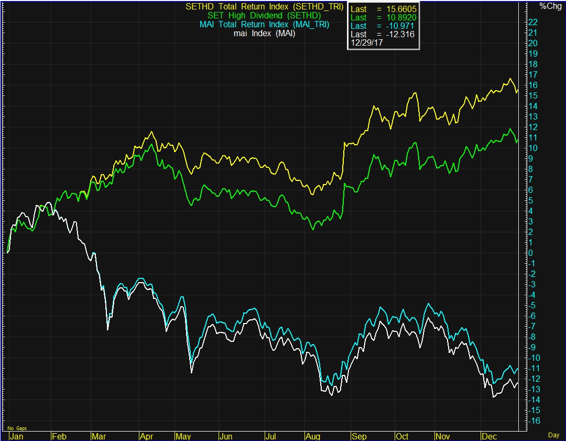The image size is (566, 441).
Task: Click the Jun label on the time axis
Action: (226, 436)
